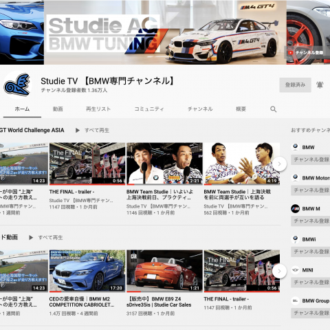Switch to the 動画 tab
Viewport: 330px width, 330px height.
coord(58,109)
